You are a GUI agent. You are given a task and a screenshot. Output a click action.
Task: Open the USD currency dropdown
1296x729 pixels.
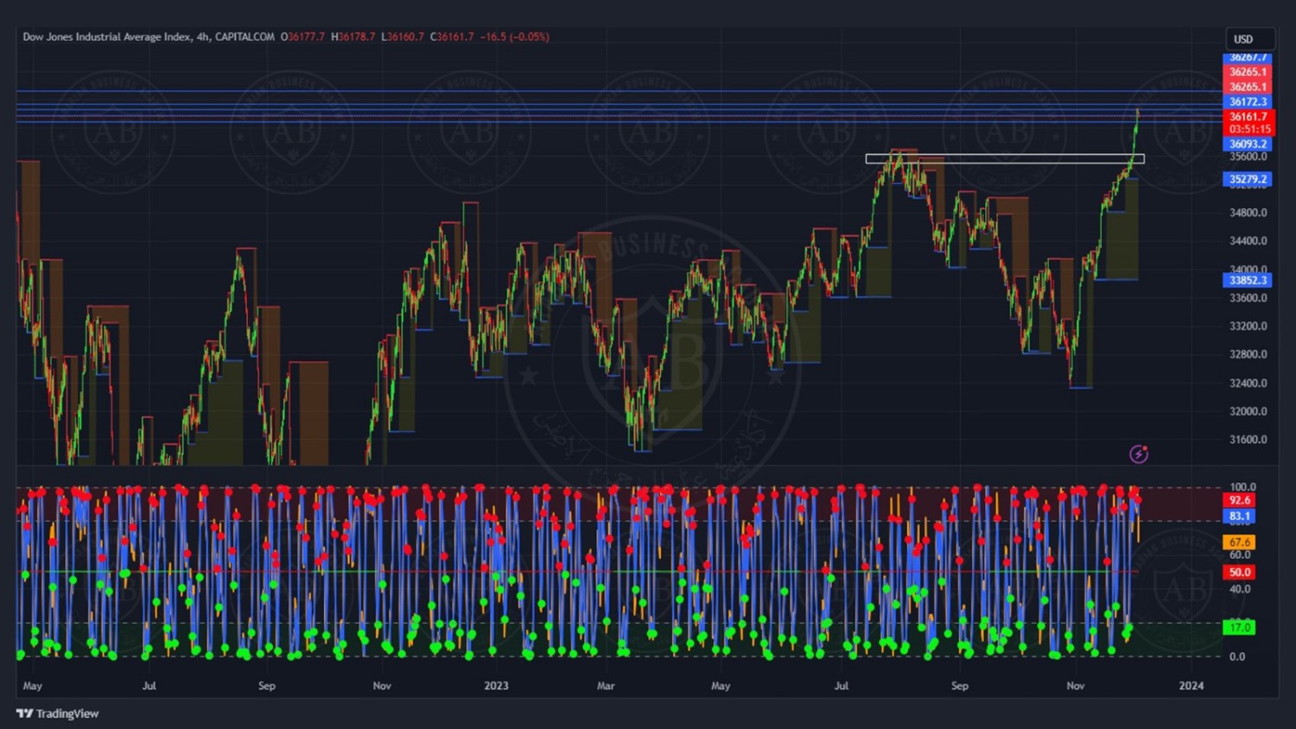coord(1248,39)
